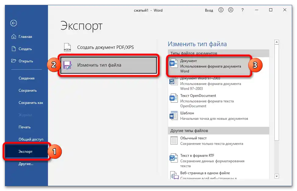Click the scrollbar up arrow
The height and width of the screenshot is (191, 297).
pyautogui.click(x=277, y=42)
